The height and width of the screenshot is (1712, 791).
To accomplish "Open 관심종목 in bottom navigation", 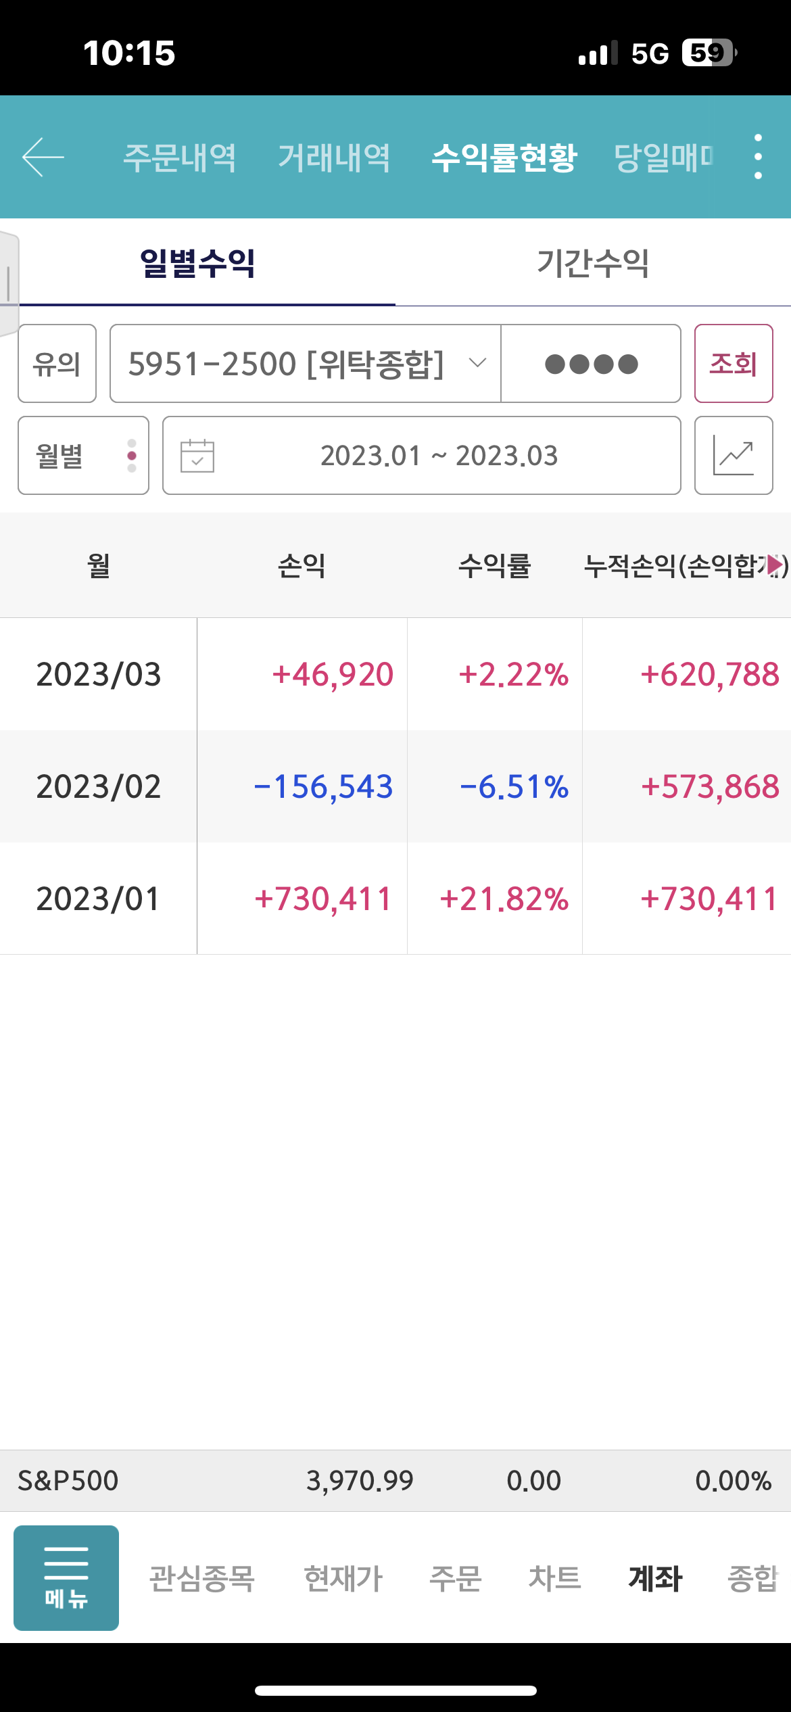I will tap(201, 1579).
